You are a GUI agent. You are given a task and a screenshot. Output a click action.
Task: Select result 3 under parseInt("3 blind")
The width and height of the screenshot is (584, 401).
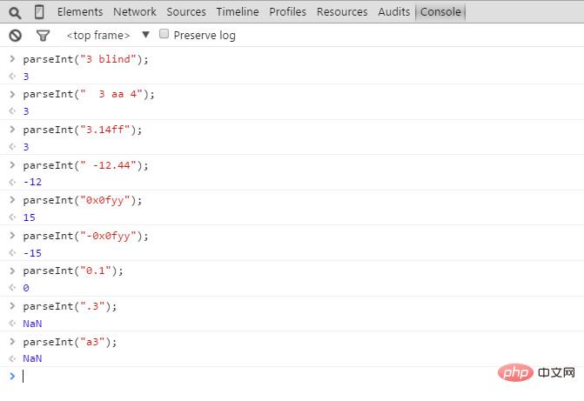(x=26, y=77)
